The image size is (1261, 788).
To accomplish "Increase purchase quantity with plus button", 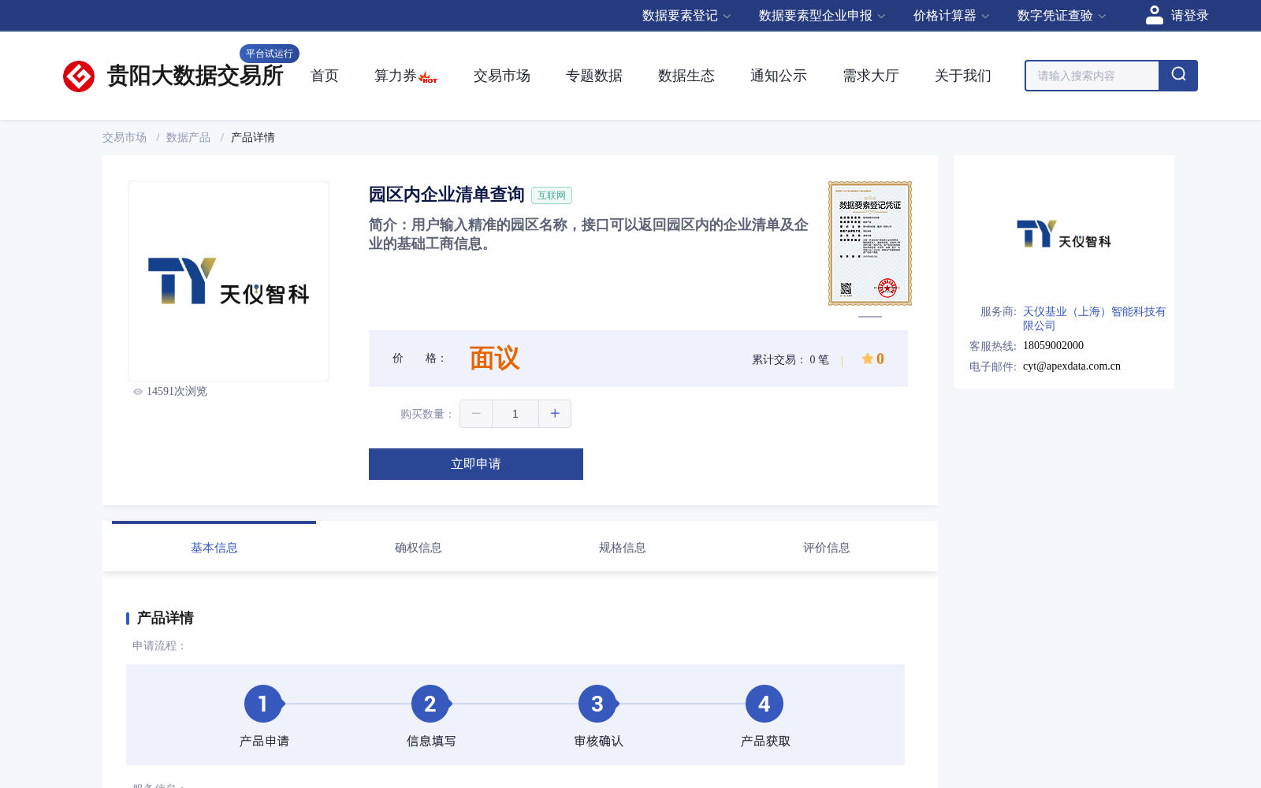I will [x=555, y=414].
